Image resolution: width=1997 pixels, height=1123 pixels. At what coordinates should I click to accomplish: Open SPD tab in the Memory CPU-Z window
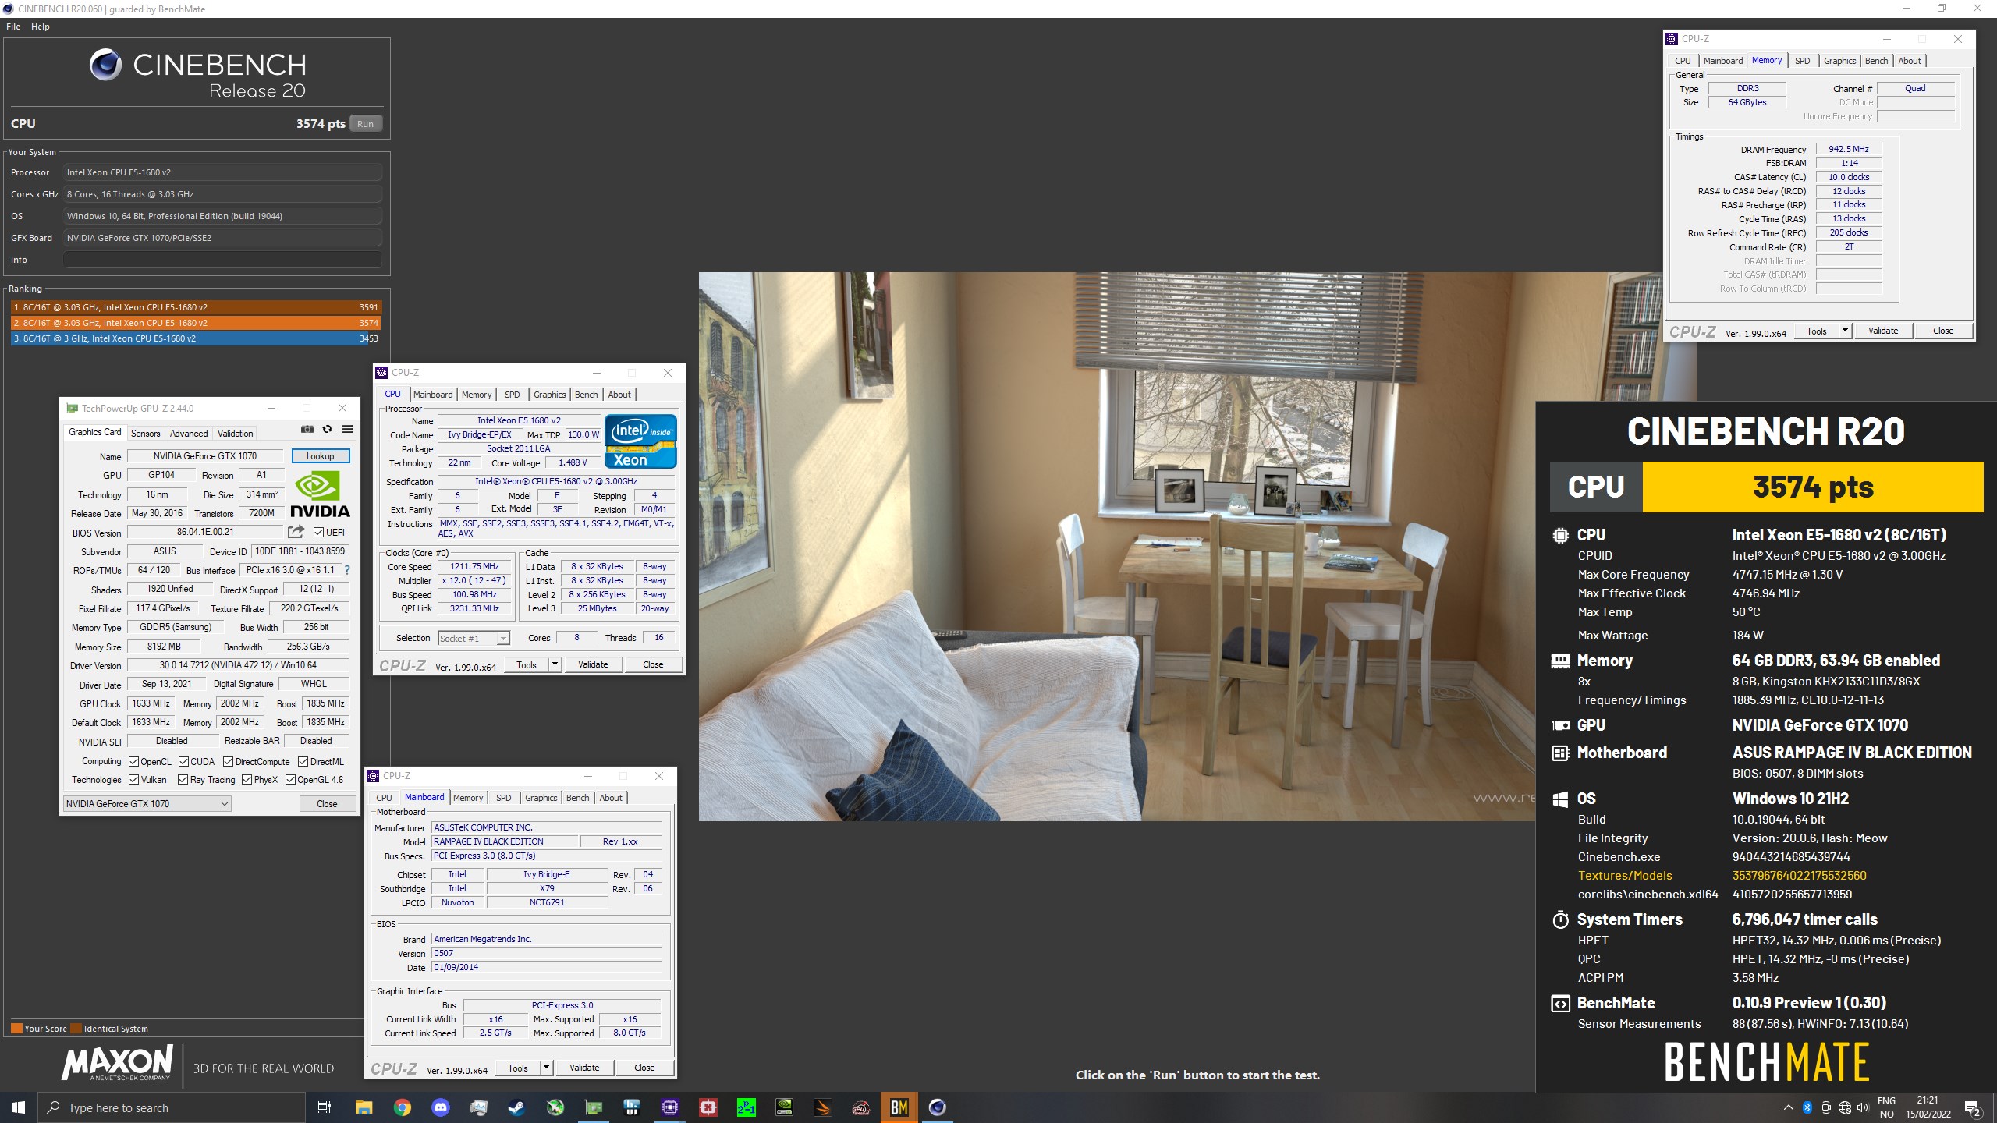[x=1802, y=61]
